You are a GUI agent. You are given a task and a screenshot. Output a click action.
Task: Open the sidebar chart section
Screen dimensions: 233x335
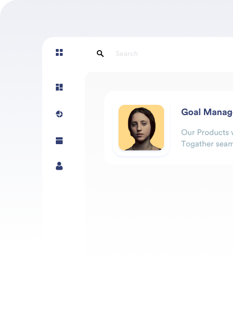pyautogui.click(x=59, y=114)
